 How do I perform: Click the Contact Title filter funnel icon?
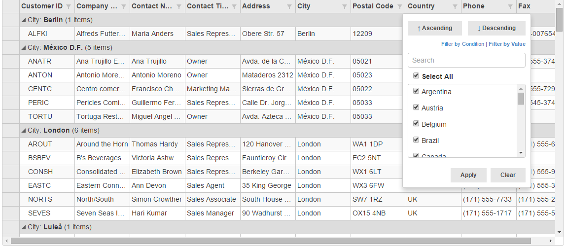[x=234, y=6]
